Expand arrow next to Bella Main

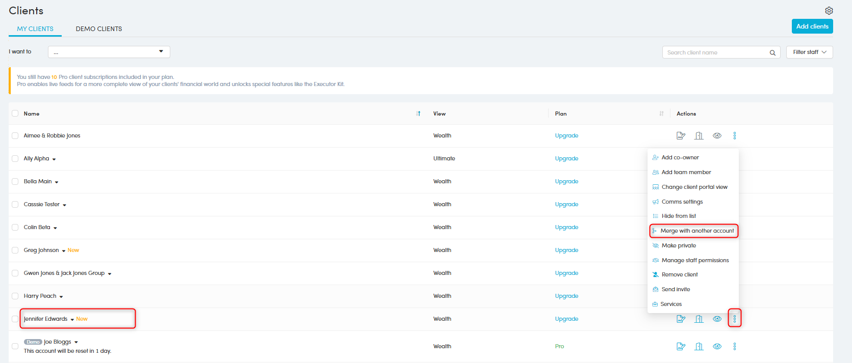pyautogui.click(x=57, y=182)
